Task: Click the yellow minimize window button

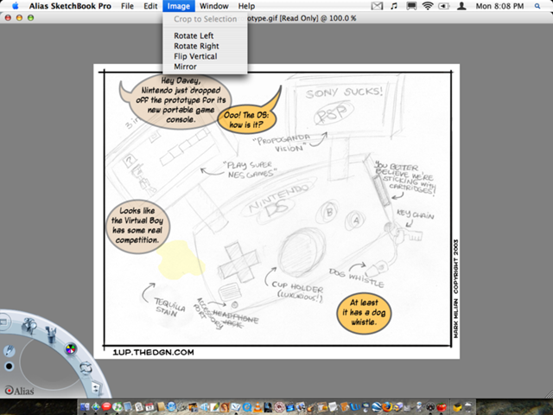Action: tap(19, 17)
